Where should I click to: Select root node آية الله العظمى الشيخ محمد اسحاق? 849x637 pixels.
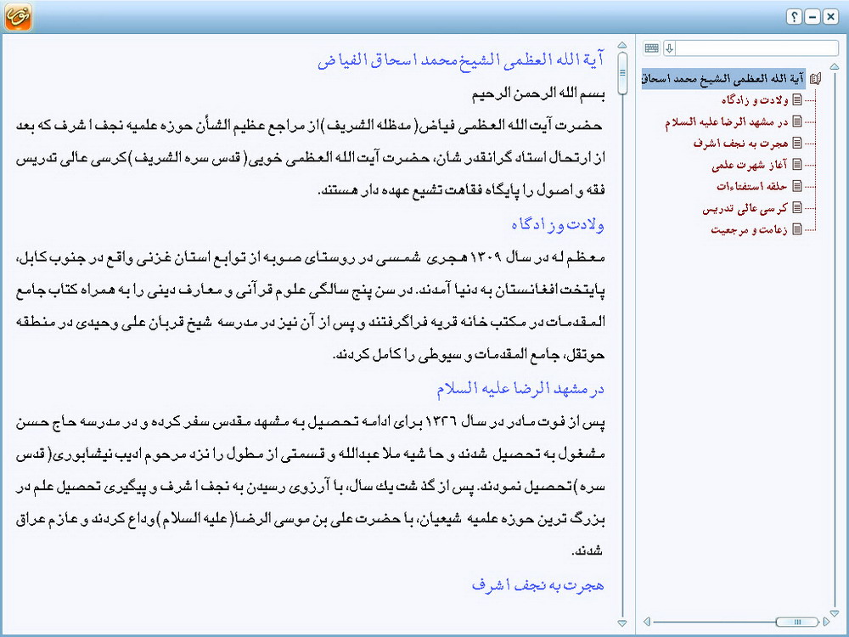click(722, 78)
